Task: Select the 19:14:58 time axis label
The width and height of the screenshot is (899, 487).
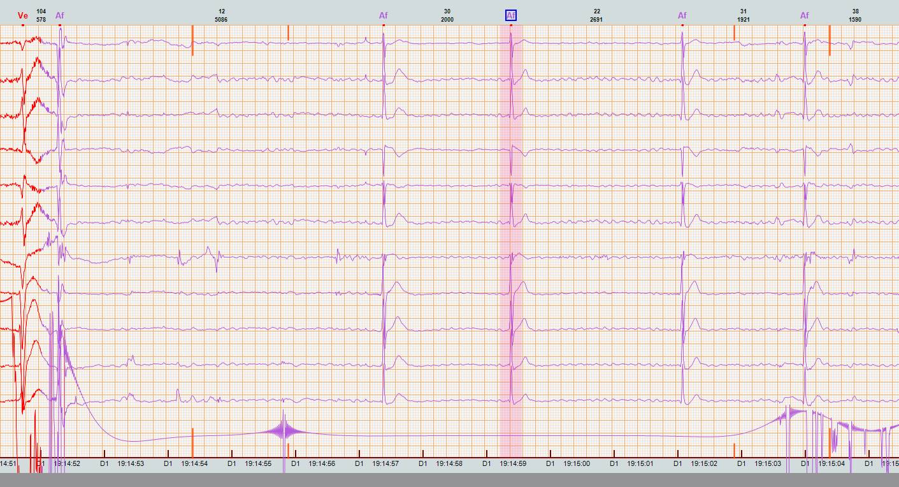Action: pos(449,464)
